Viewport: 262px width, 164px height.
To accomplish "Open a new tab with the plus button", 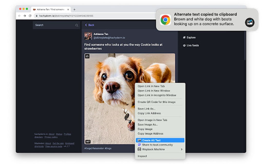I will (x=74, y=10).
